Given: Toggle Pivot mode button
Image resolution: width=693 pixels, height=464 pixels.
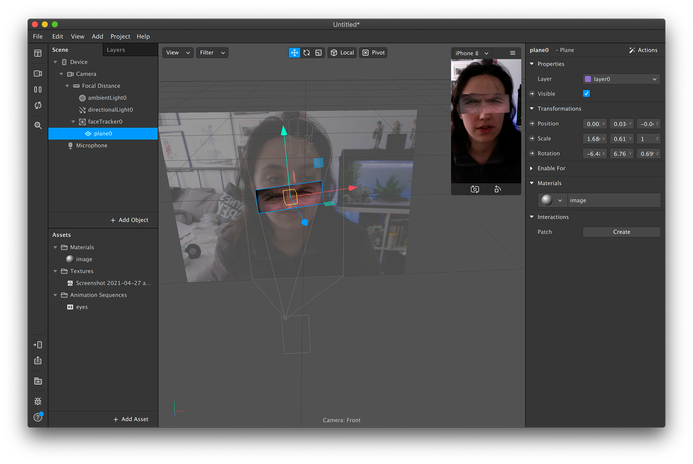Looking at the screenshot, I should point(373,53).
